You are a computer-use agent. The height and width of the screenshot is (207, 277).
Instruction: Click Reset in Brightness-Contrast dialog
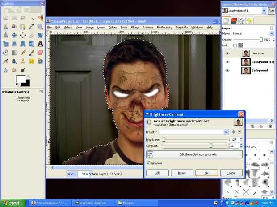182,173
